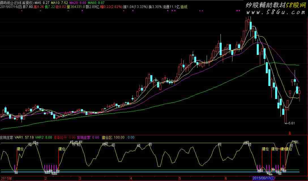Select the volume value 量364331.0
The width and height of the screenshot is (308, 181).
coord(76,7)
